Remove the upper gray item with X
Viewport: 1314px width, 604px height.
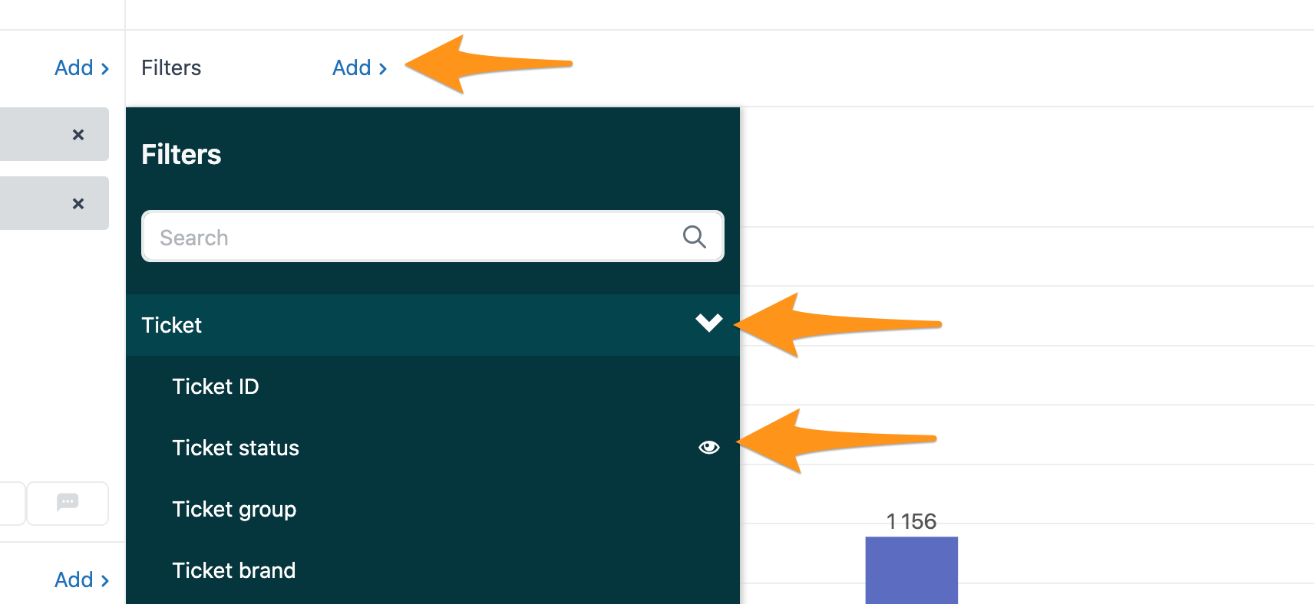point(78,135)
